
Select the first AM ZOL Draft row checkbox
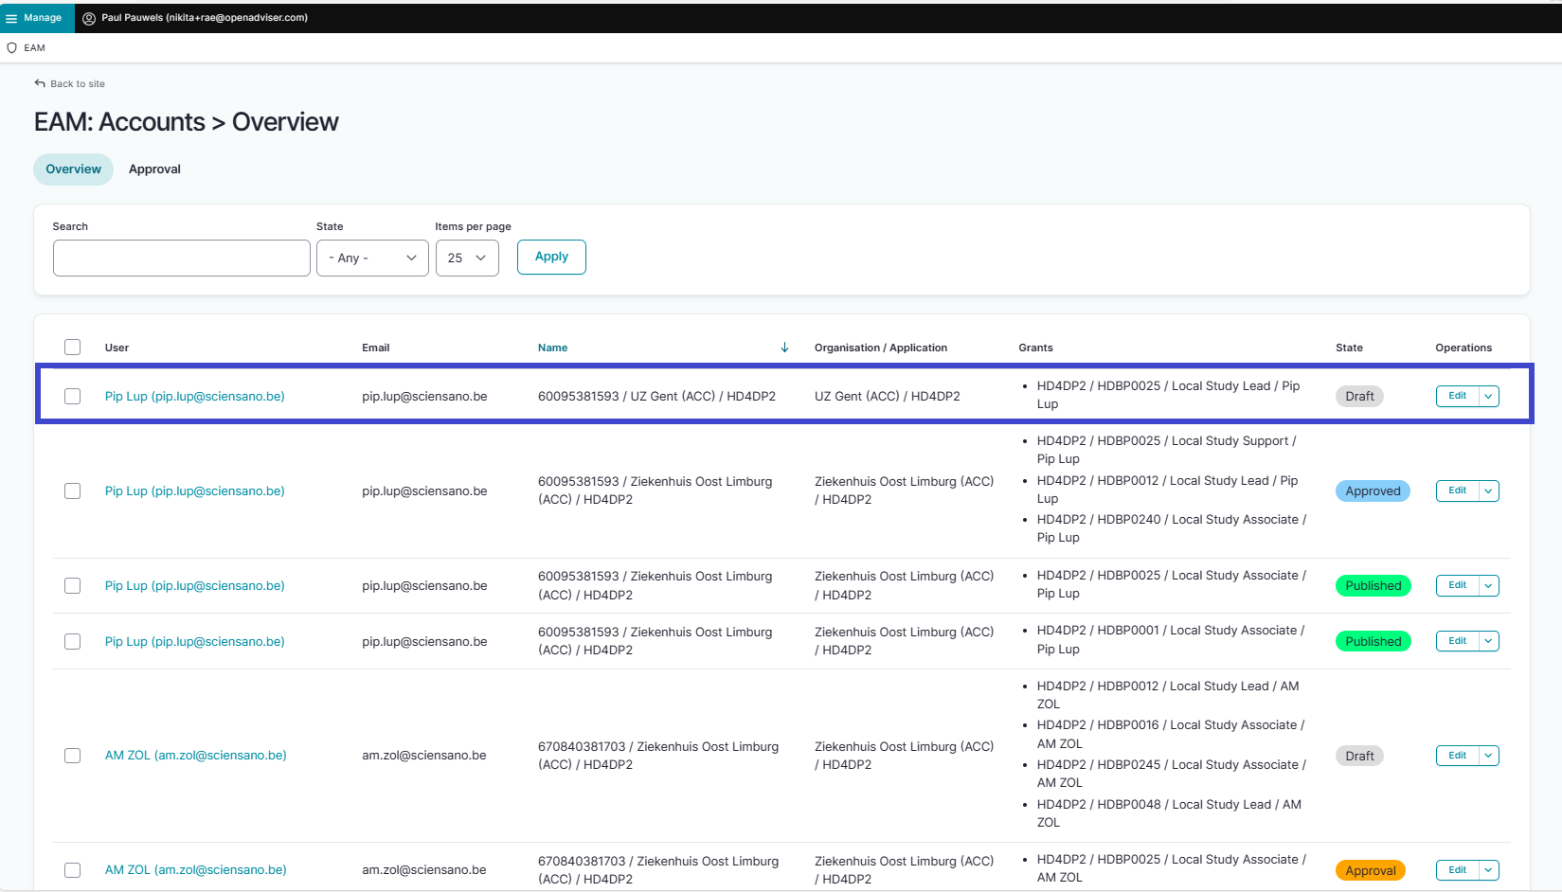point(73,756)
